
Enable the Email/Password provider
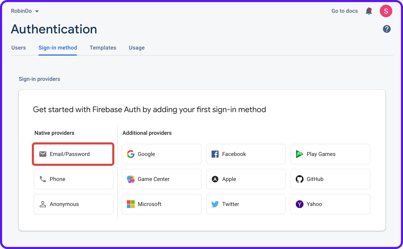pos(73,154)
